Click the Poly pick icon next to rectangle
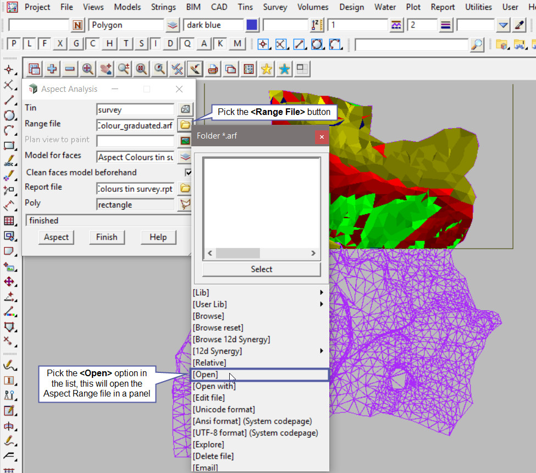This screenshot has width=536, height=473. coord(186,205)
